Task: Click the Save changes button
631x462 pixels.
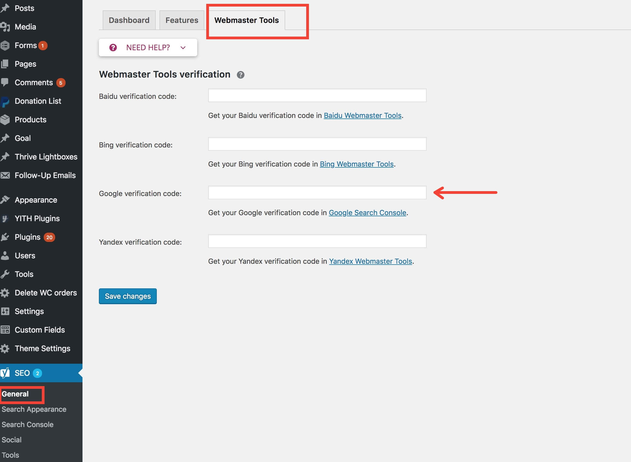Action: [128, 296]
